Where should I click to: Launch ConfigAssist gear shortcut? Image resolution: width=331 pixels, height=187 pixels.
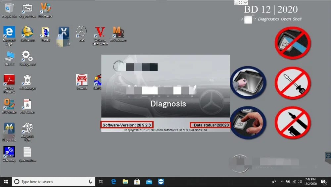[27, 58]
